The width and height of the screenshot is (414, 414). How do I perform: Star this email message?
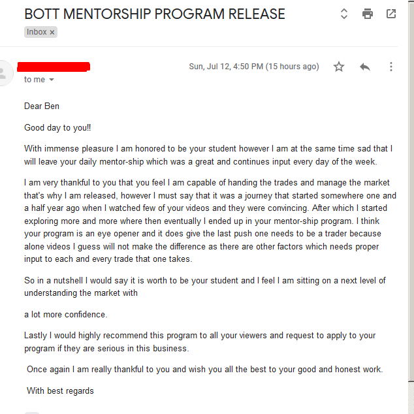coord(339,67)
